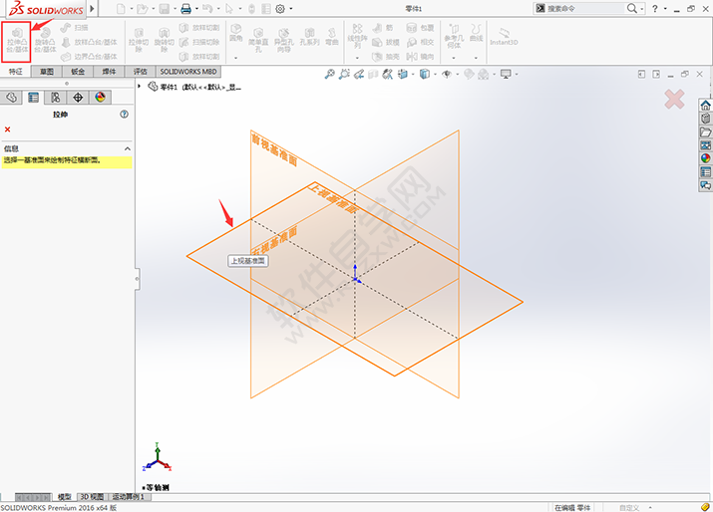713x512 pixels.
Task: Open the FeatureManager design tree tab
Action: (x=12, y=98)
